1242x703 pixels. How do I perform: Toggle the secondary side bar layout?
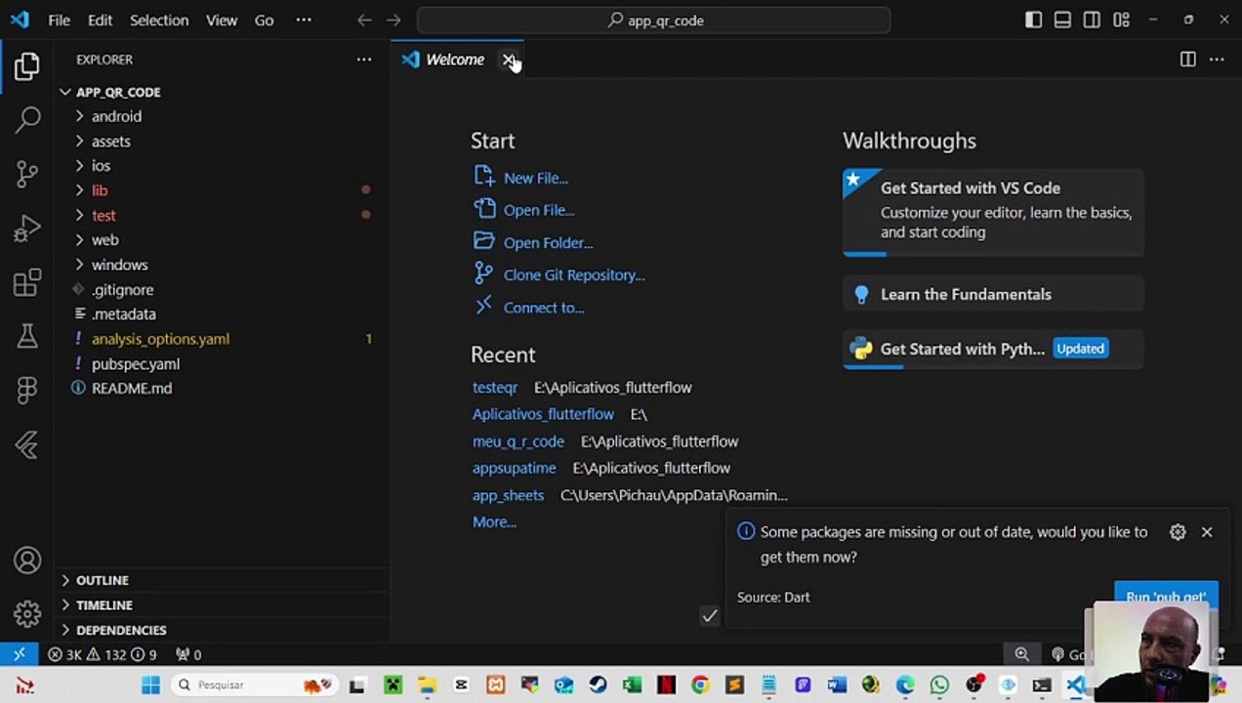pos(1092,20)
